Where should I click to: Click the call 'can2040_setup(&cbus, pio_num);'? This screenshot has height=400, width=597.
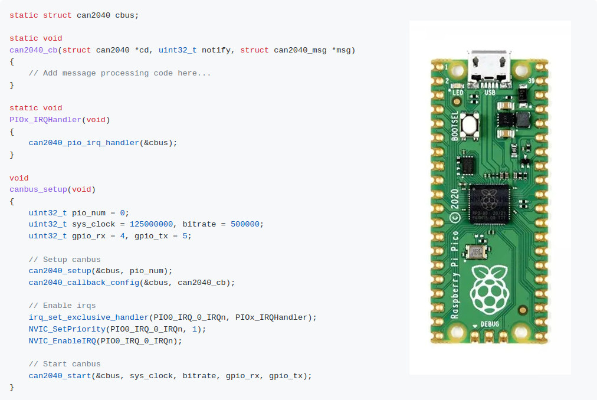tap(100, 271)
